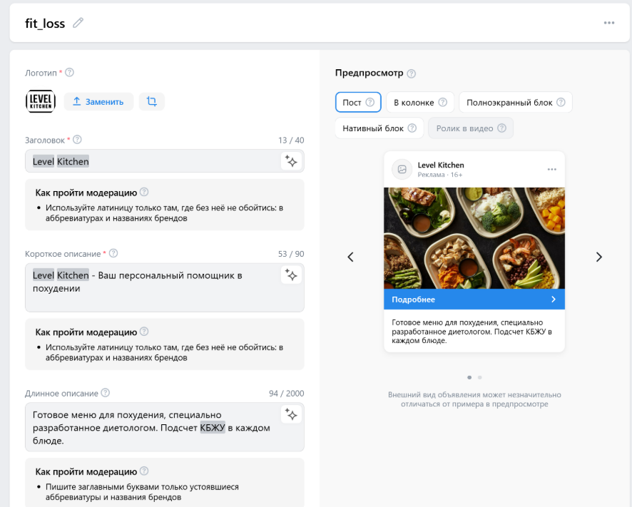Click the AI sparkle icon in the Длинное описание field
This screenshot has height=507, width=632.
coord(291,415)
